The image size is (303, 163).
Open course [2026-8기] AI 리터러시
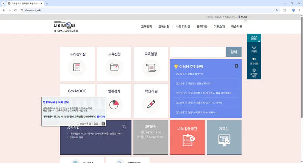tap(197, 113)
